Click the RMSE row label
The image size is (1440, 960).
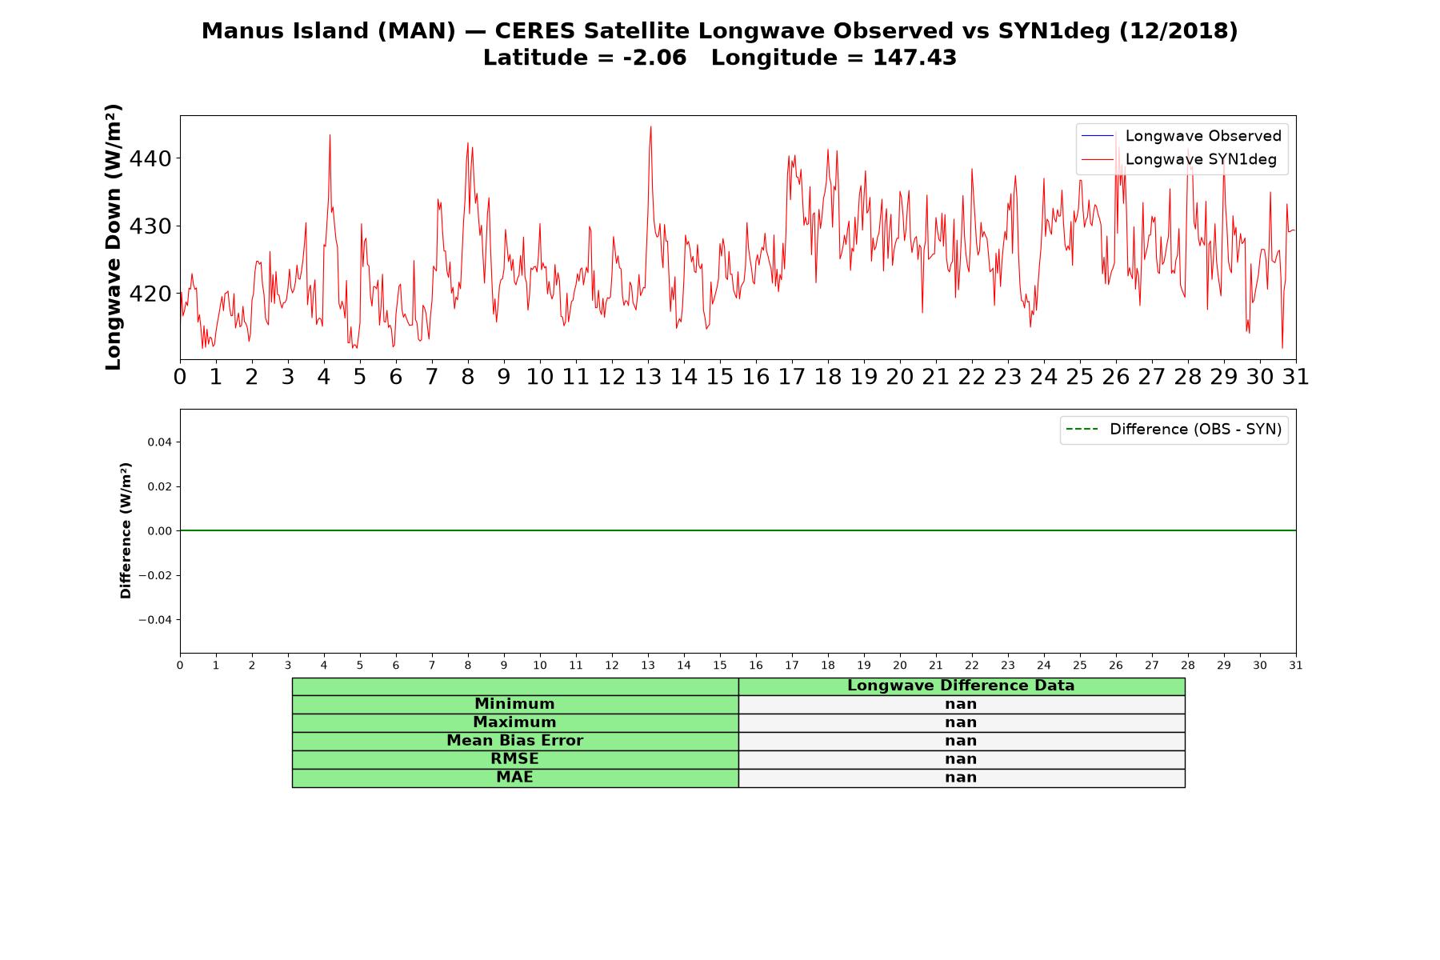point(515,759)
